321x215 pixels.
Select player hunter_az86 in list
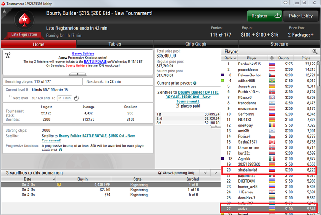point(269,187)
